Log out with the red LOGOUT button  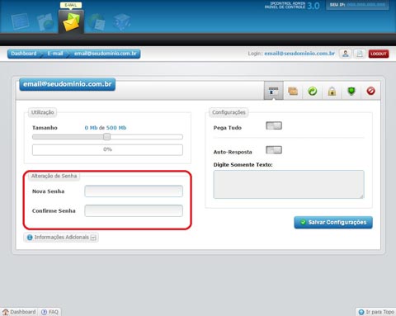tap(379, 54)
